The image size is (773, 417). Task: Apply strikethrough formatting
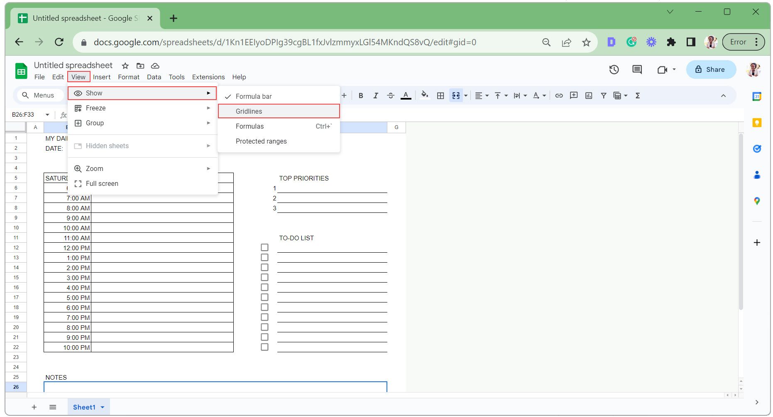[x=391, y=95]
